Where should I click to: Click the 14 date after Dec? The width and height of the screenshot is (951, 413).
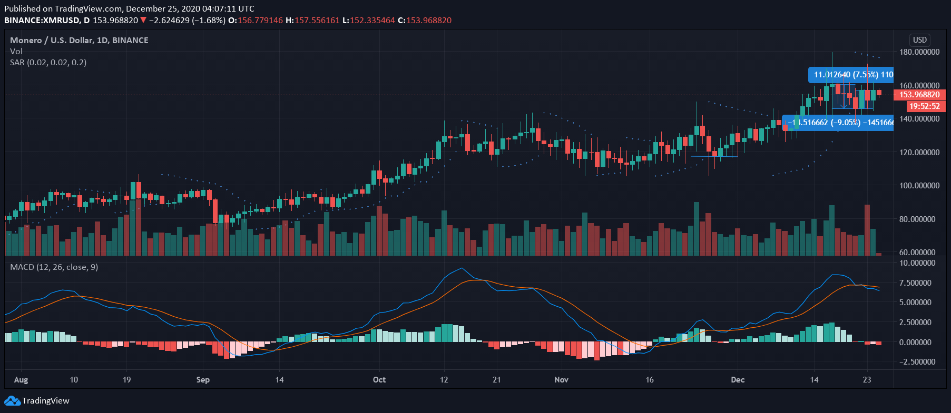tap(814, 380)
